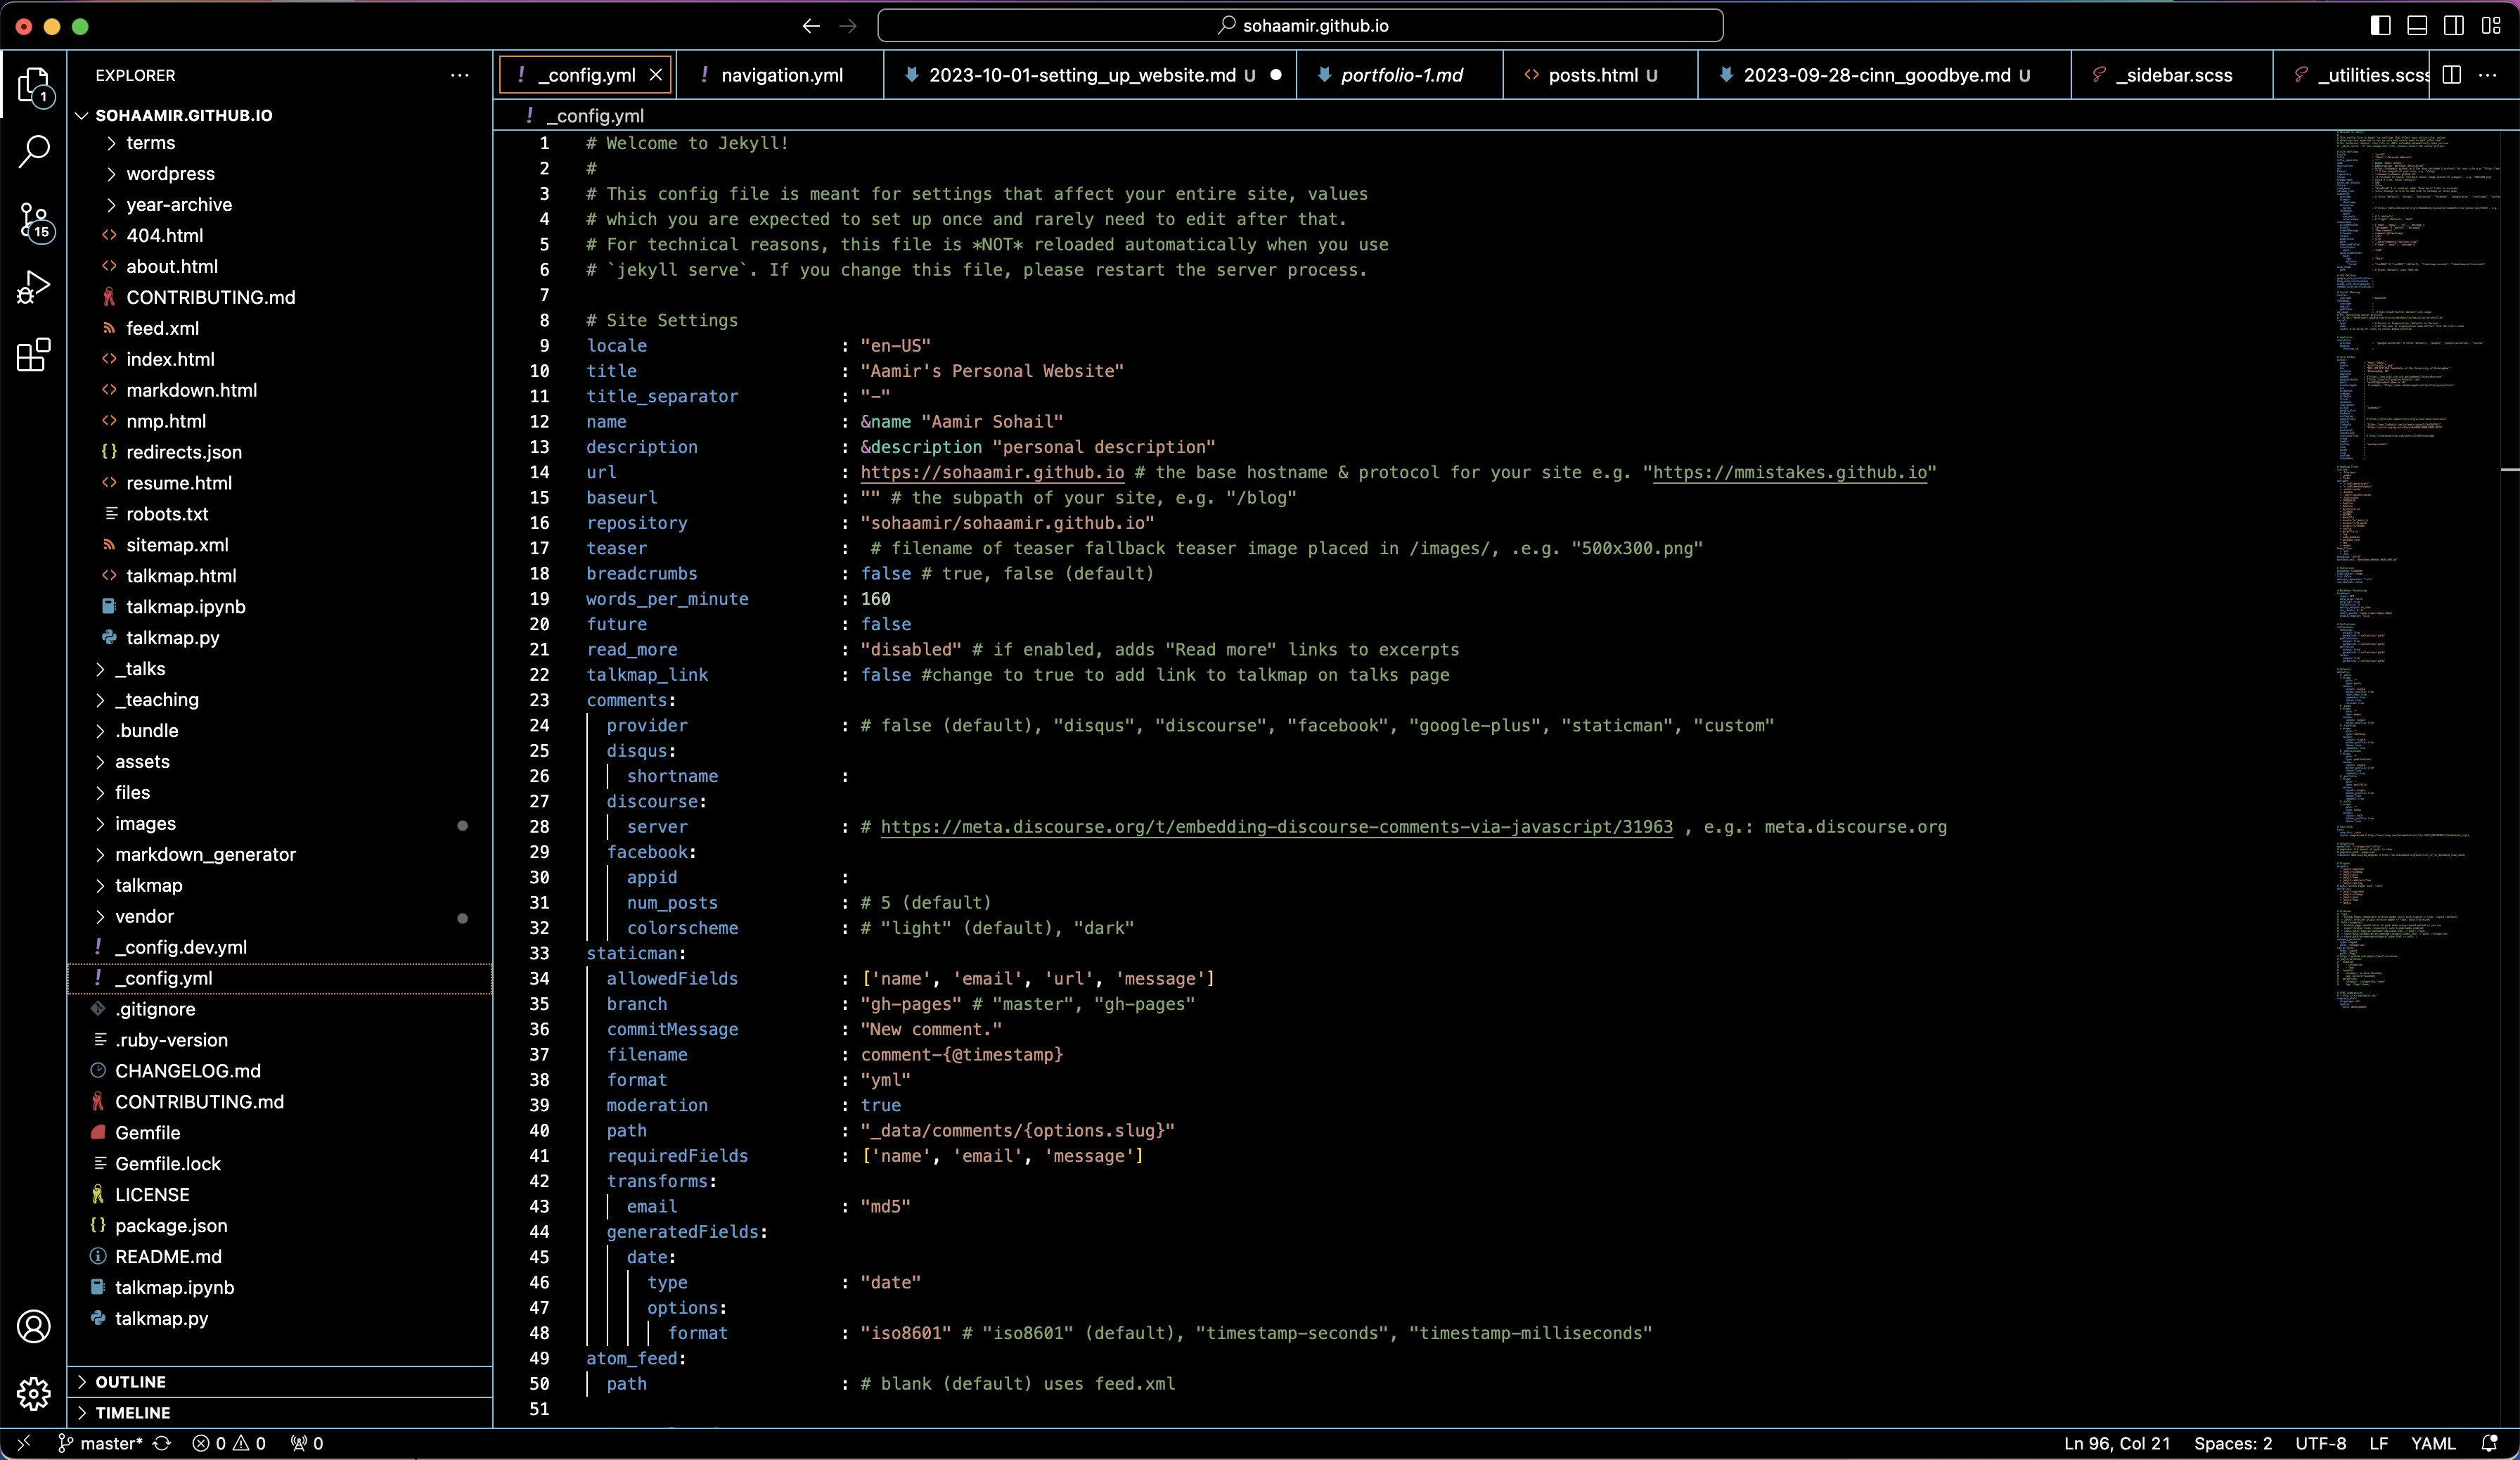Viewport: 2520px width, 1460px height.
Task: Open the Search view
Action: pos(34,150)
